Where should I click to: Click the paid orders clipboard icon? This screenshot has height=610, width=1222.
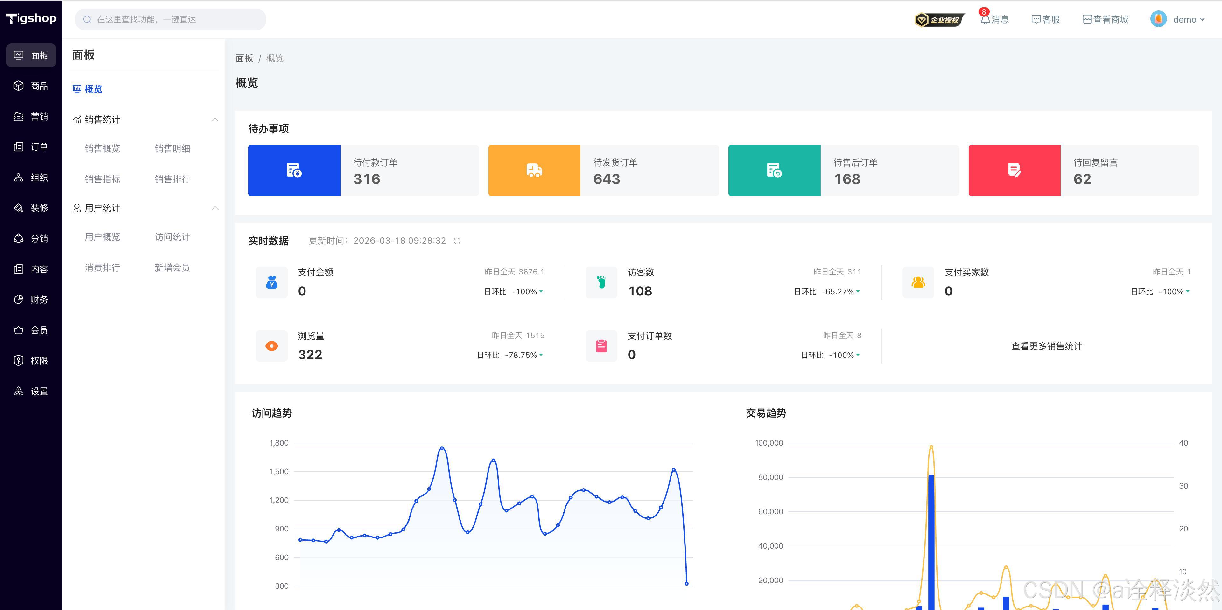[601, 346]
